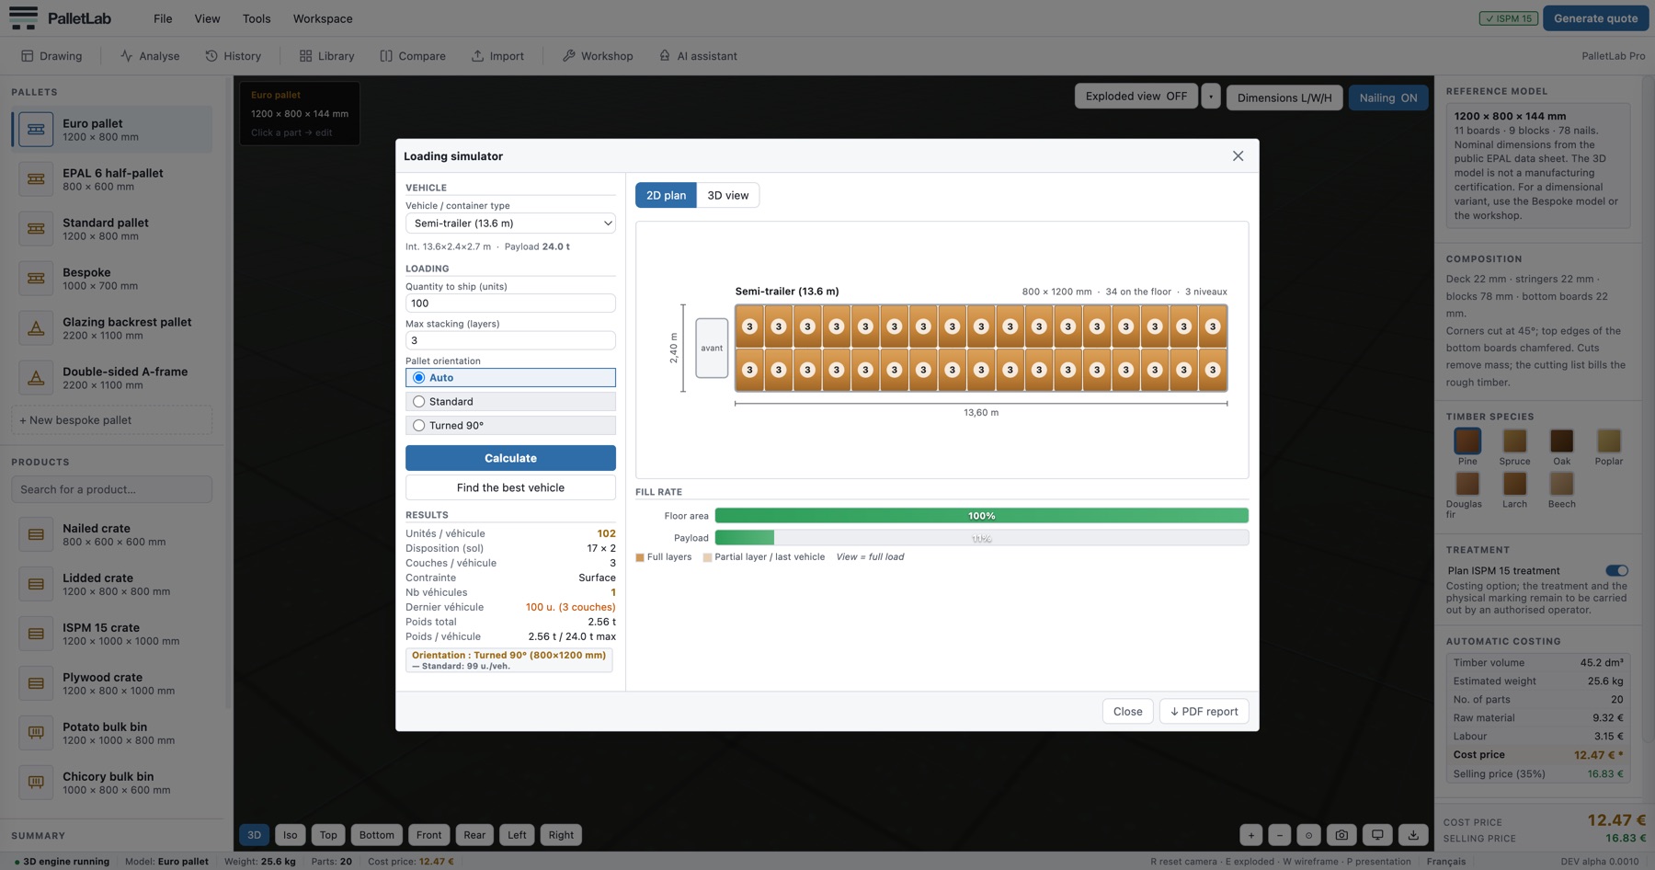Choose the Potato bulk bin icon
This screenshot has height=870, width=1655.
click(36, 733)
